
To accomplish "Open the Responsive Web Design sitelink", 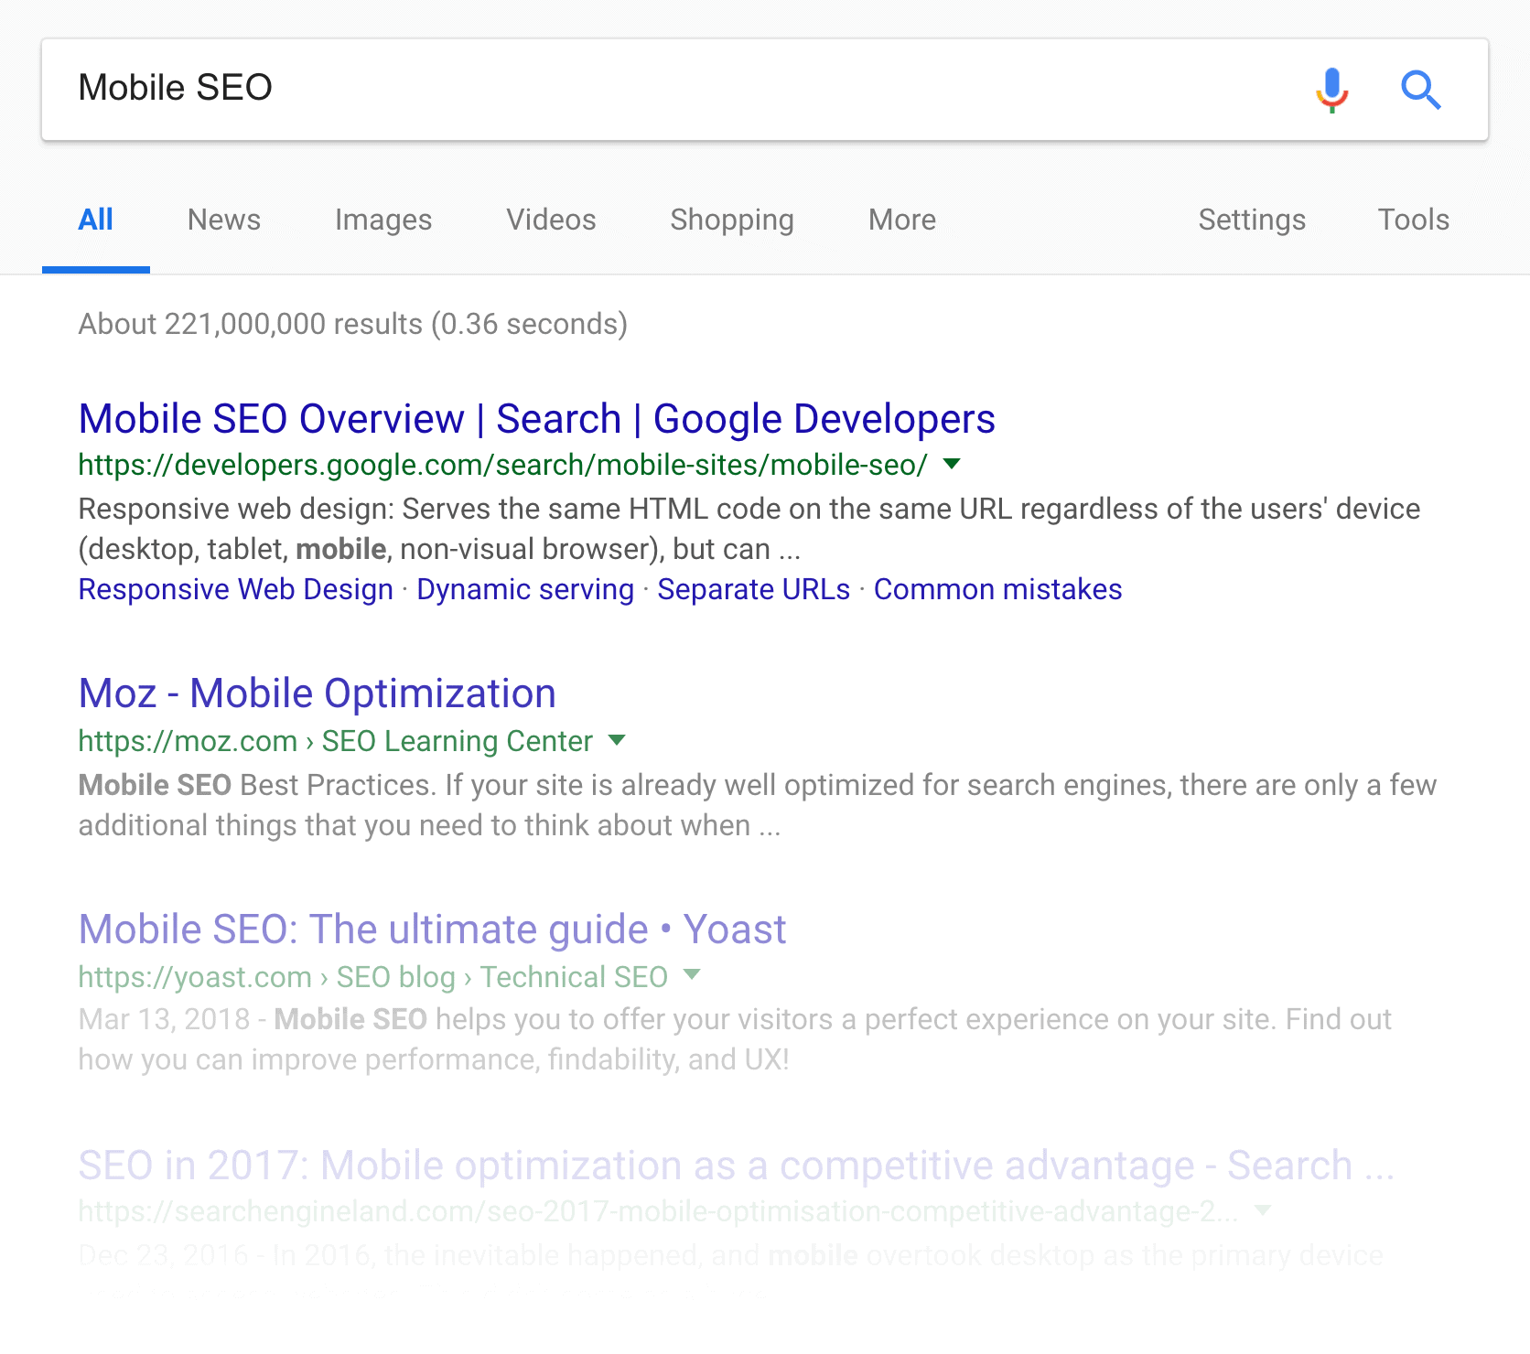I will tap(236, 589).
